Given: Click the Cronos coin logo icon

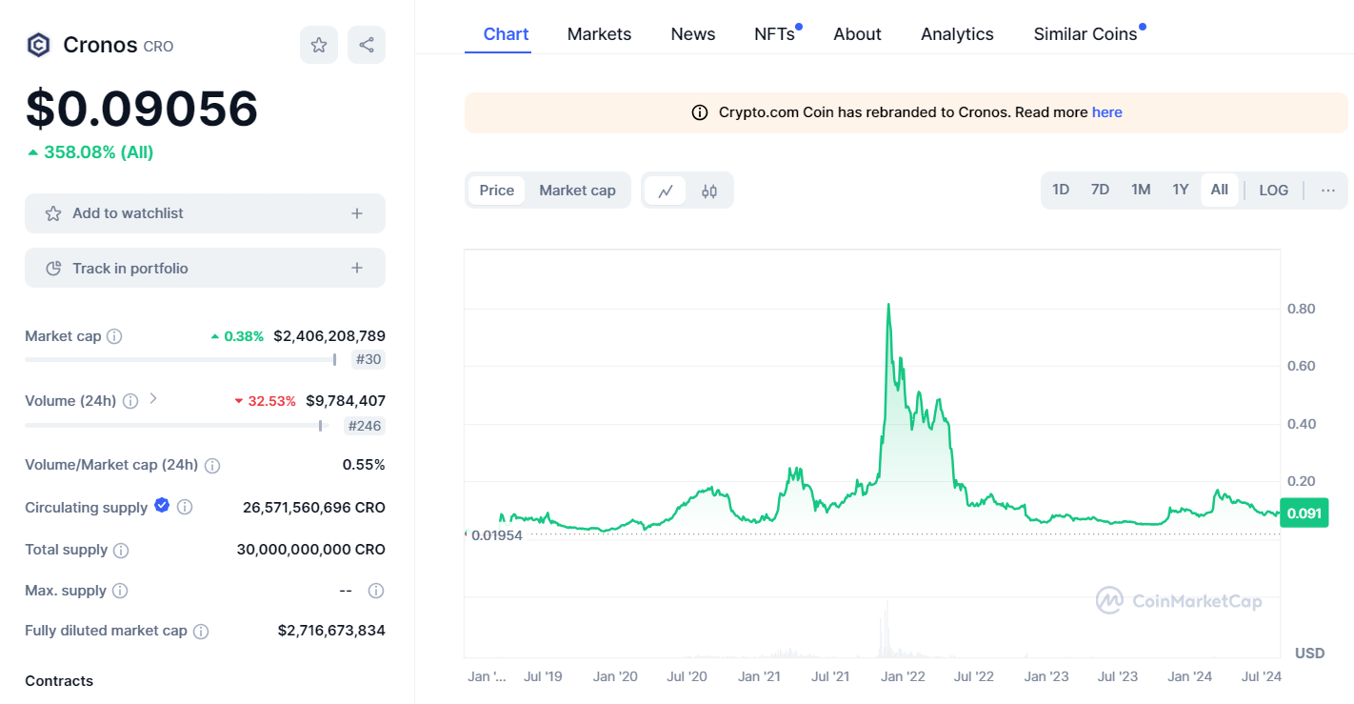Looking at the screenshot, I should click(x=38, y=45).
